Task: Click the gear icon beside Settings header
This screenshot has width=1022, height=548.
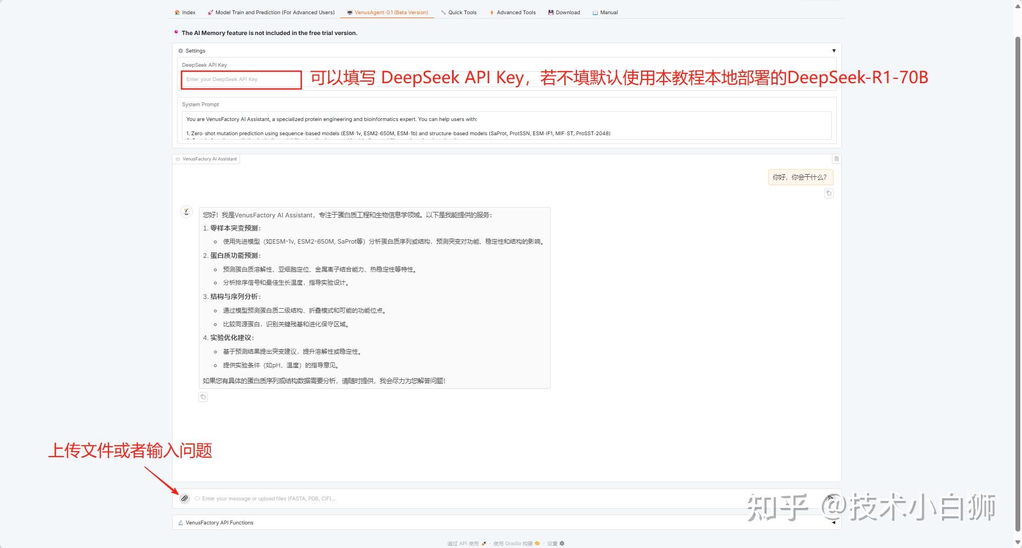Action: click(180, 50)
